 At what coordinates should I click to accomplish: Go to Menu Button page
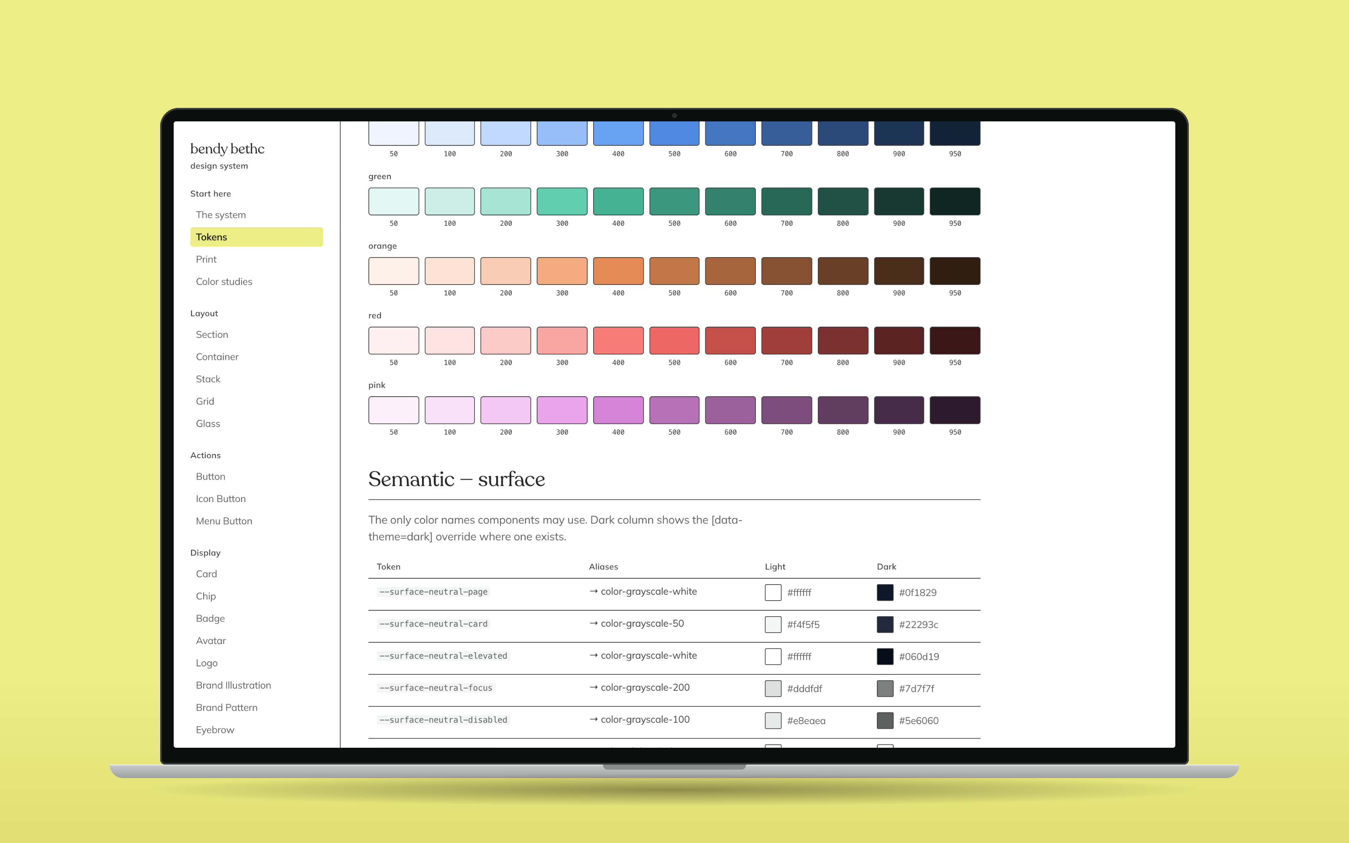coord(224,521)
